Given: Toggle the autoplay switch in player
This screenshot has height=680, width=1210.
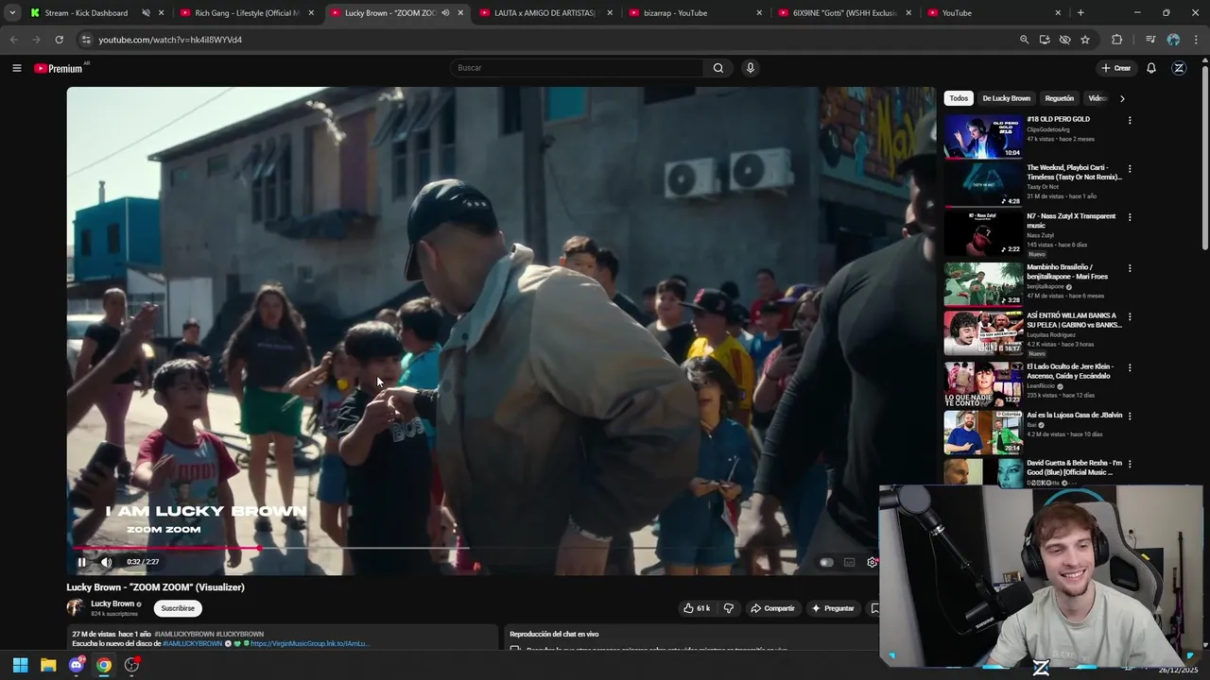Looking at the screenshot, I should pos(826,562).
